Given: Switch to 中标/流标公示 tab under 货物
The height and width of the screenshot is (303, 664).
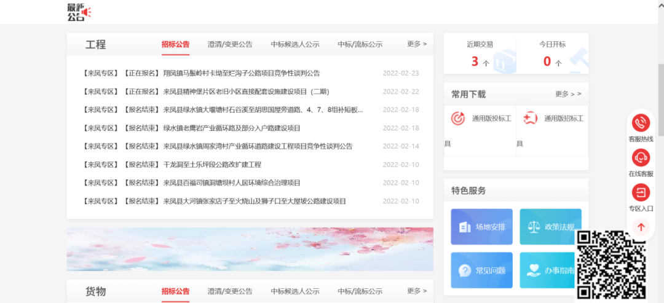Looking at the screenshot, I should [360, 291].
